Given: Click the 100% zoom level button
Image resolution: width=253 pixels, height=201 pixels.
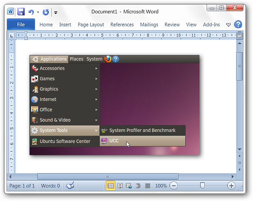Looking at the screenshot, I should coord(161,186).
